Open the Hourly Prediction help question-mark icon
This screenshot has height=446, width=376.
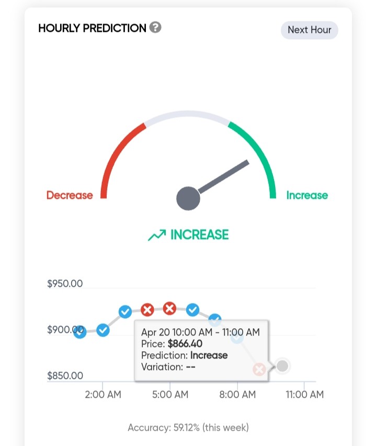[155, 27]
